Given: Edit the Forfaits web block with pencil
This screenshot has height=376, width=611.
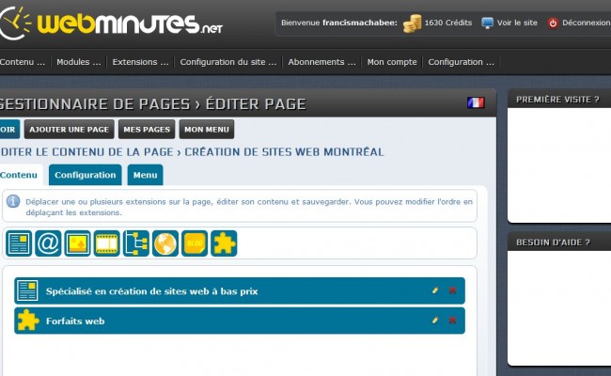Looking at the screenshot, I should click(434, 321).
